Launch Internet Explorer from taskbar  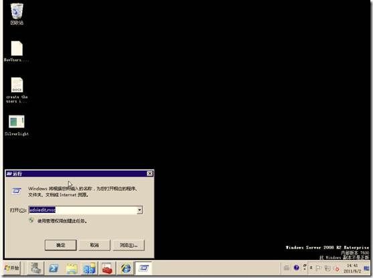click(x=126, y=268)
